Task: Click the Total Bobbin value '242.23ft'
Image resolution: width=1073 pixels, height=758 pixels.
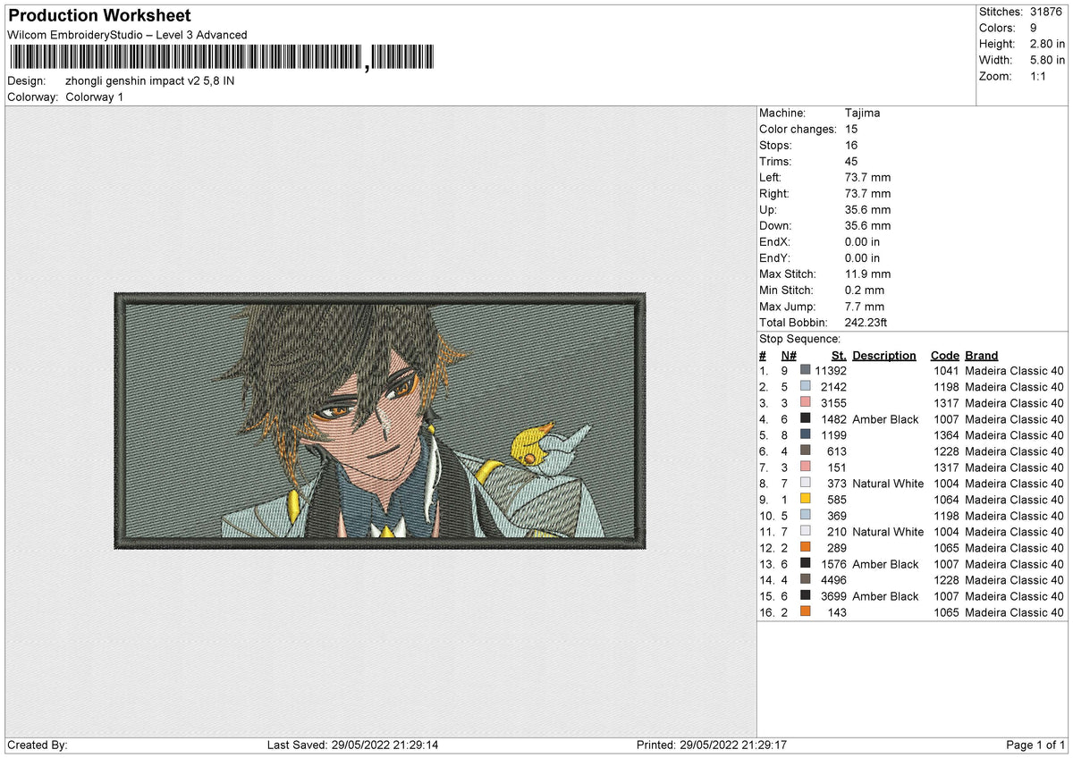Action: (x=866, y=323)
